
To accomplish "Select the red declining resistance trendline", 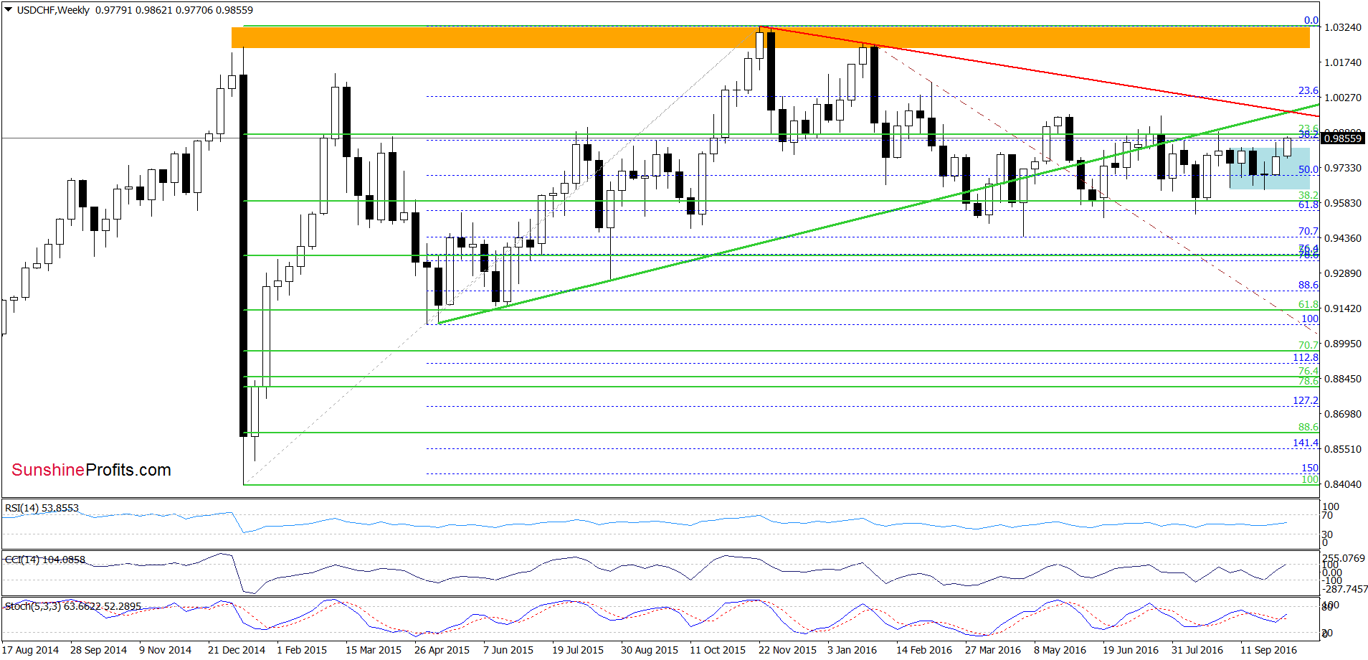I will pyautogui.click(x=1040, y=72).
